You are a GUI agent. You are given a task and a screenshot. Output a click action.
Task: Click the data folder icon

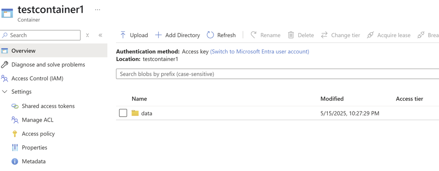[135, 113]
